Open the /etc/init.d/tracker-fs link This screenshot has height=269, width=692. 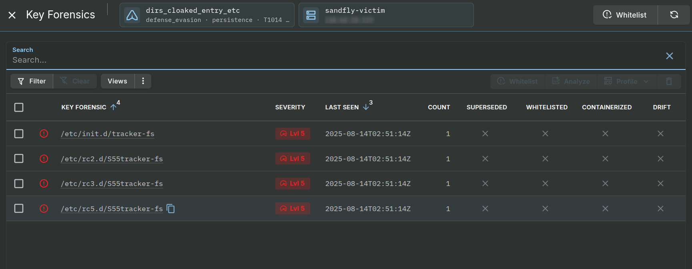108,134
